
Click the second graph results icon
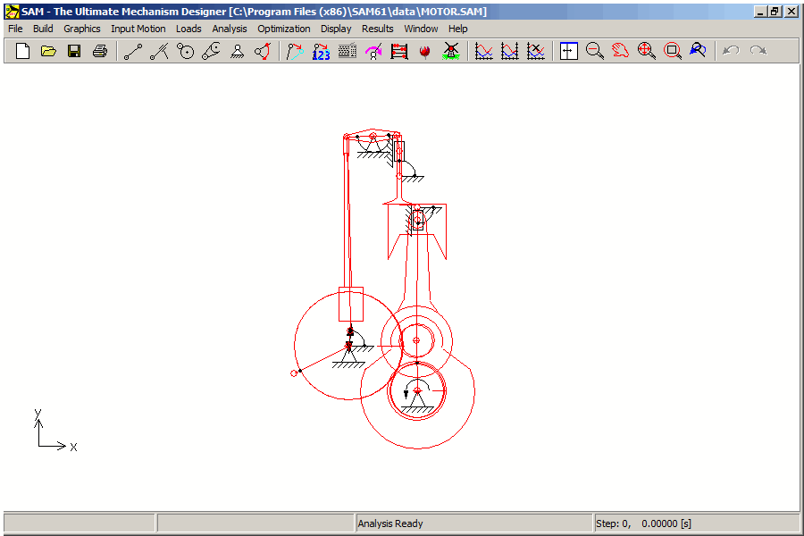[x=510, y=51]
